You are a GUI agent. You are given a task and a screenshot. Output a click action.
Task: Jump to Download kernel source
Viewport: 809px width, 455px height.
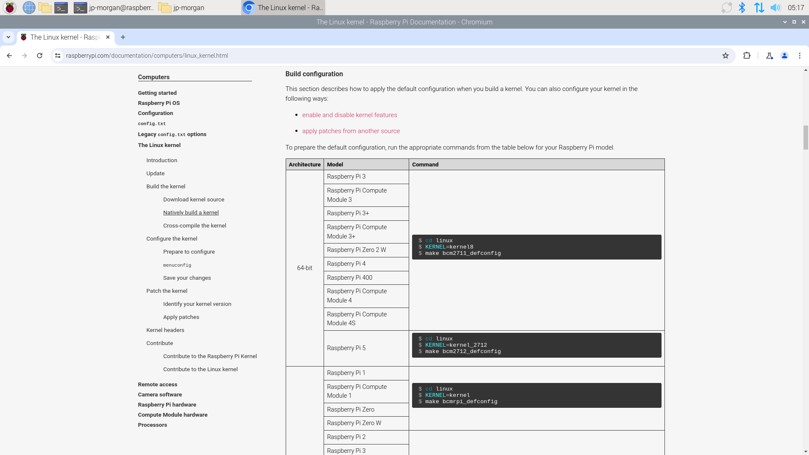click(194, 200)
